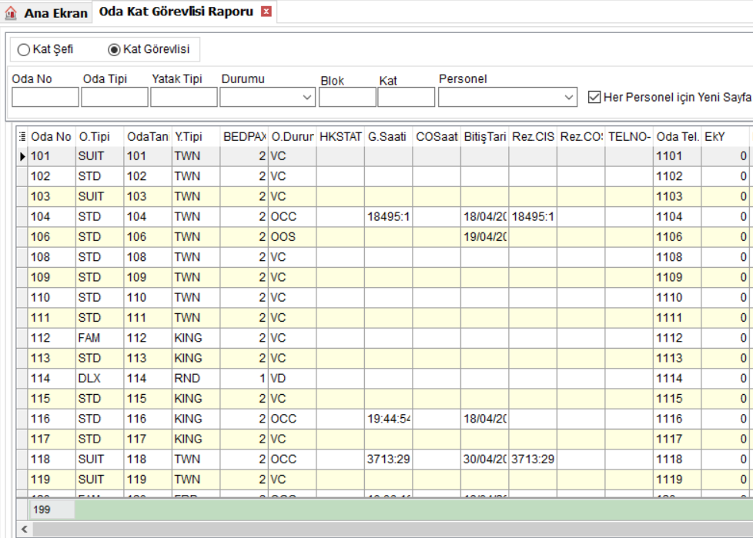Select the Kat Şefi radio button
The height and width of the screenshot is (538, 753).
coord(24,49)
